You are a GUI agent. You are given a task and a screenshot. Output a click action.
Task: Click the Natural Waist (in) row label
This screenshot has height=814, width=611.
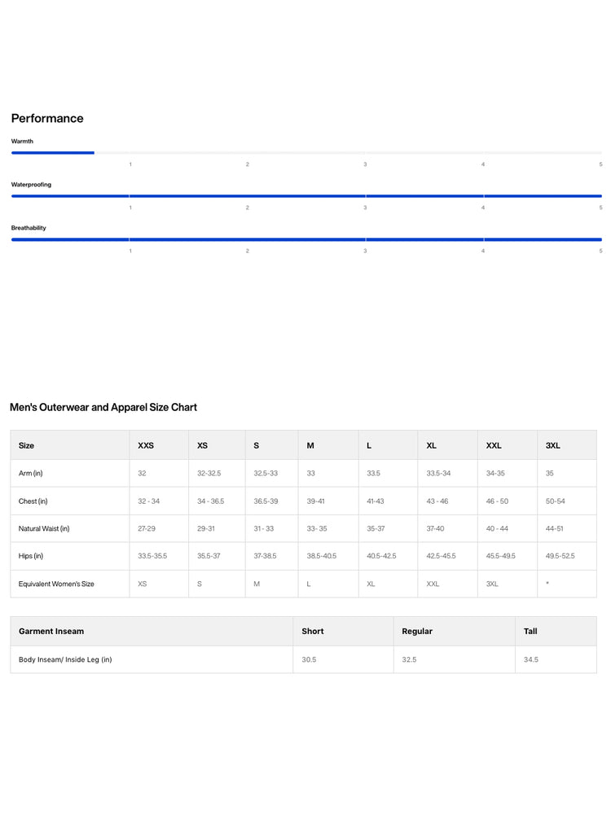coord(44,529)
